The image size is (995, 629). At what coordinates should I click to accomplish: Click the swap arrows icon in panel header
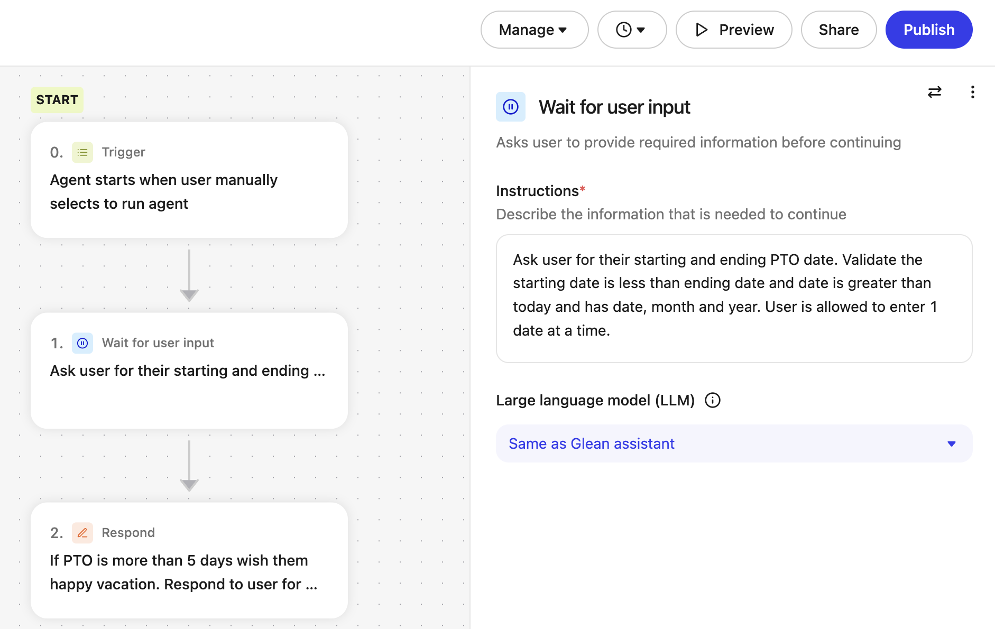tap(934, 92)
